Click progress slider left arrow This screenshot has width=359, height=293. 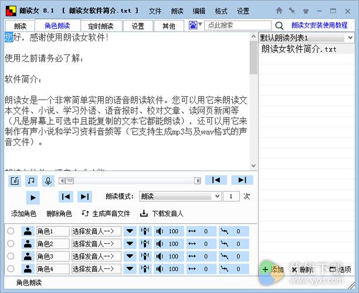(62, 180)
